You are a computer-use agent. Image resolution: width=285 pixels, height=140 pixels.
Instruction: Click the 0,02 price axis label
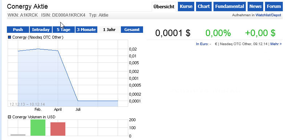click(133, 49)
